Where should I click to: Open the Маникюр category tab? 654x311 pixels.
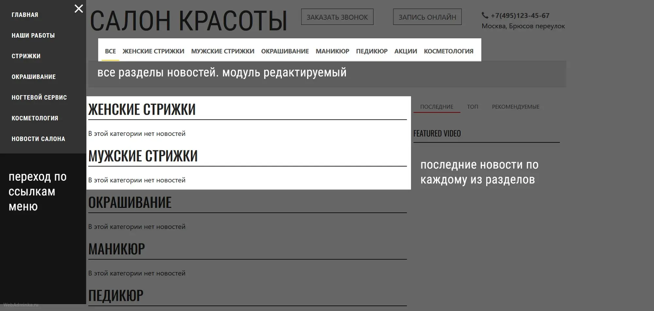[332, 51]
